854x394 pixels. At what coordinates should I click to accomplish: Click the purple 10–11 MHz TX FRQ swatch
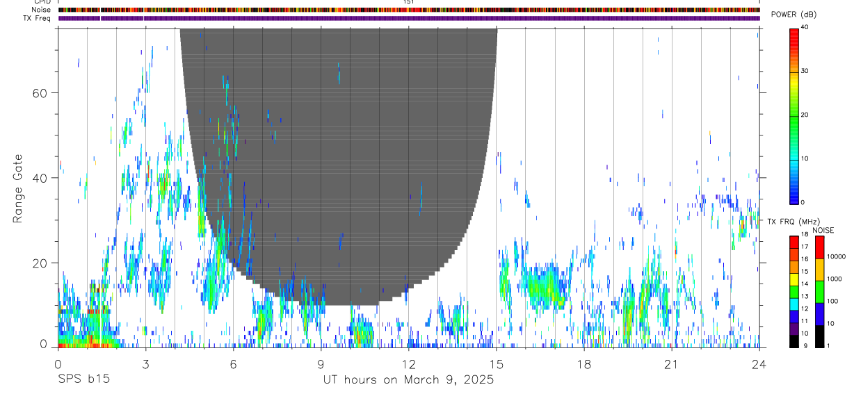(793, 329)
